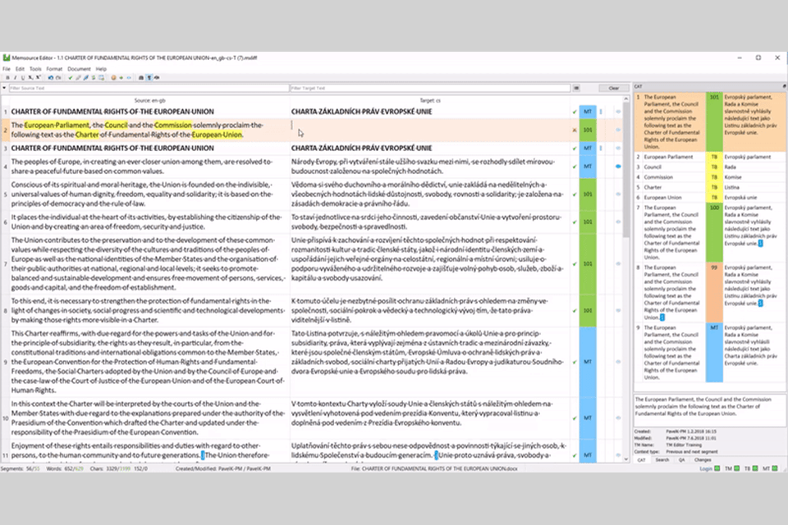Expand the filter dropdown arrow before Filter Source Text

pyautogui.click(x=4, y=88)
